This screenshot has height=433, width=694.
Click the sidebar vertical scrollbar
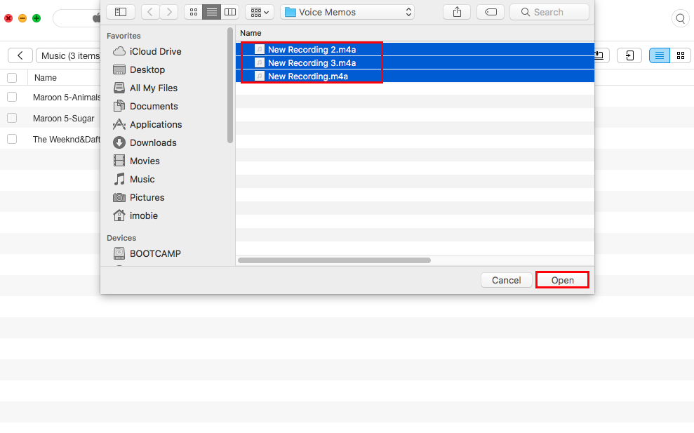coord(229,86)
